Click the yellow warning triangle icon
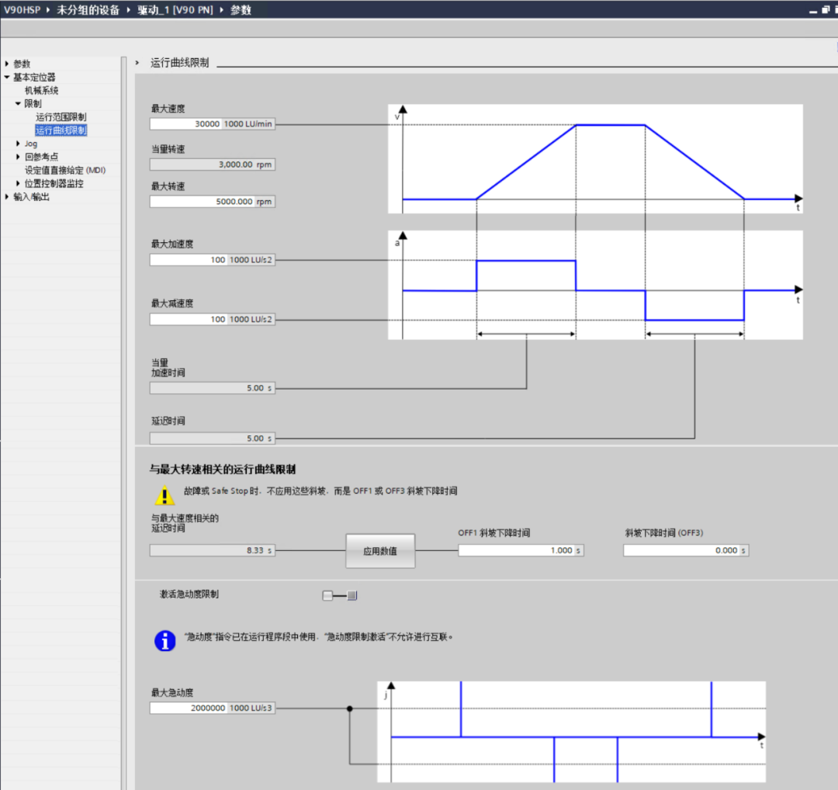The height and width of the screenshot is (790, 838). tap(164, 495)
